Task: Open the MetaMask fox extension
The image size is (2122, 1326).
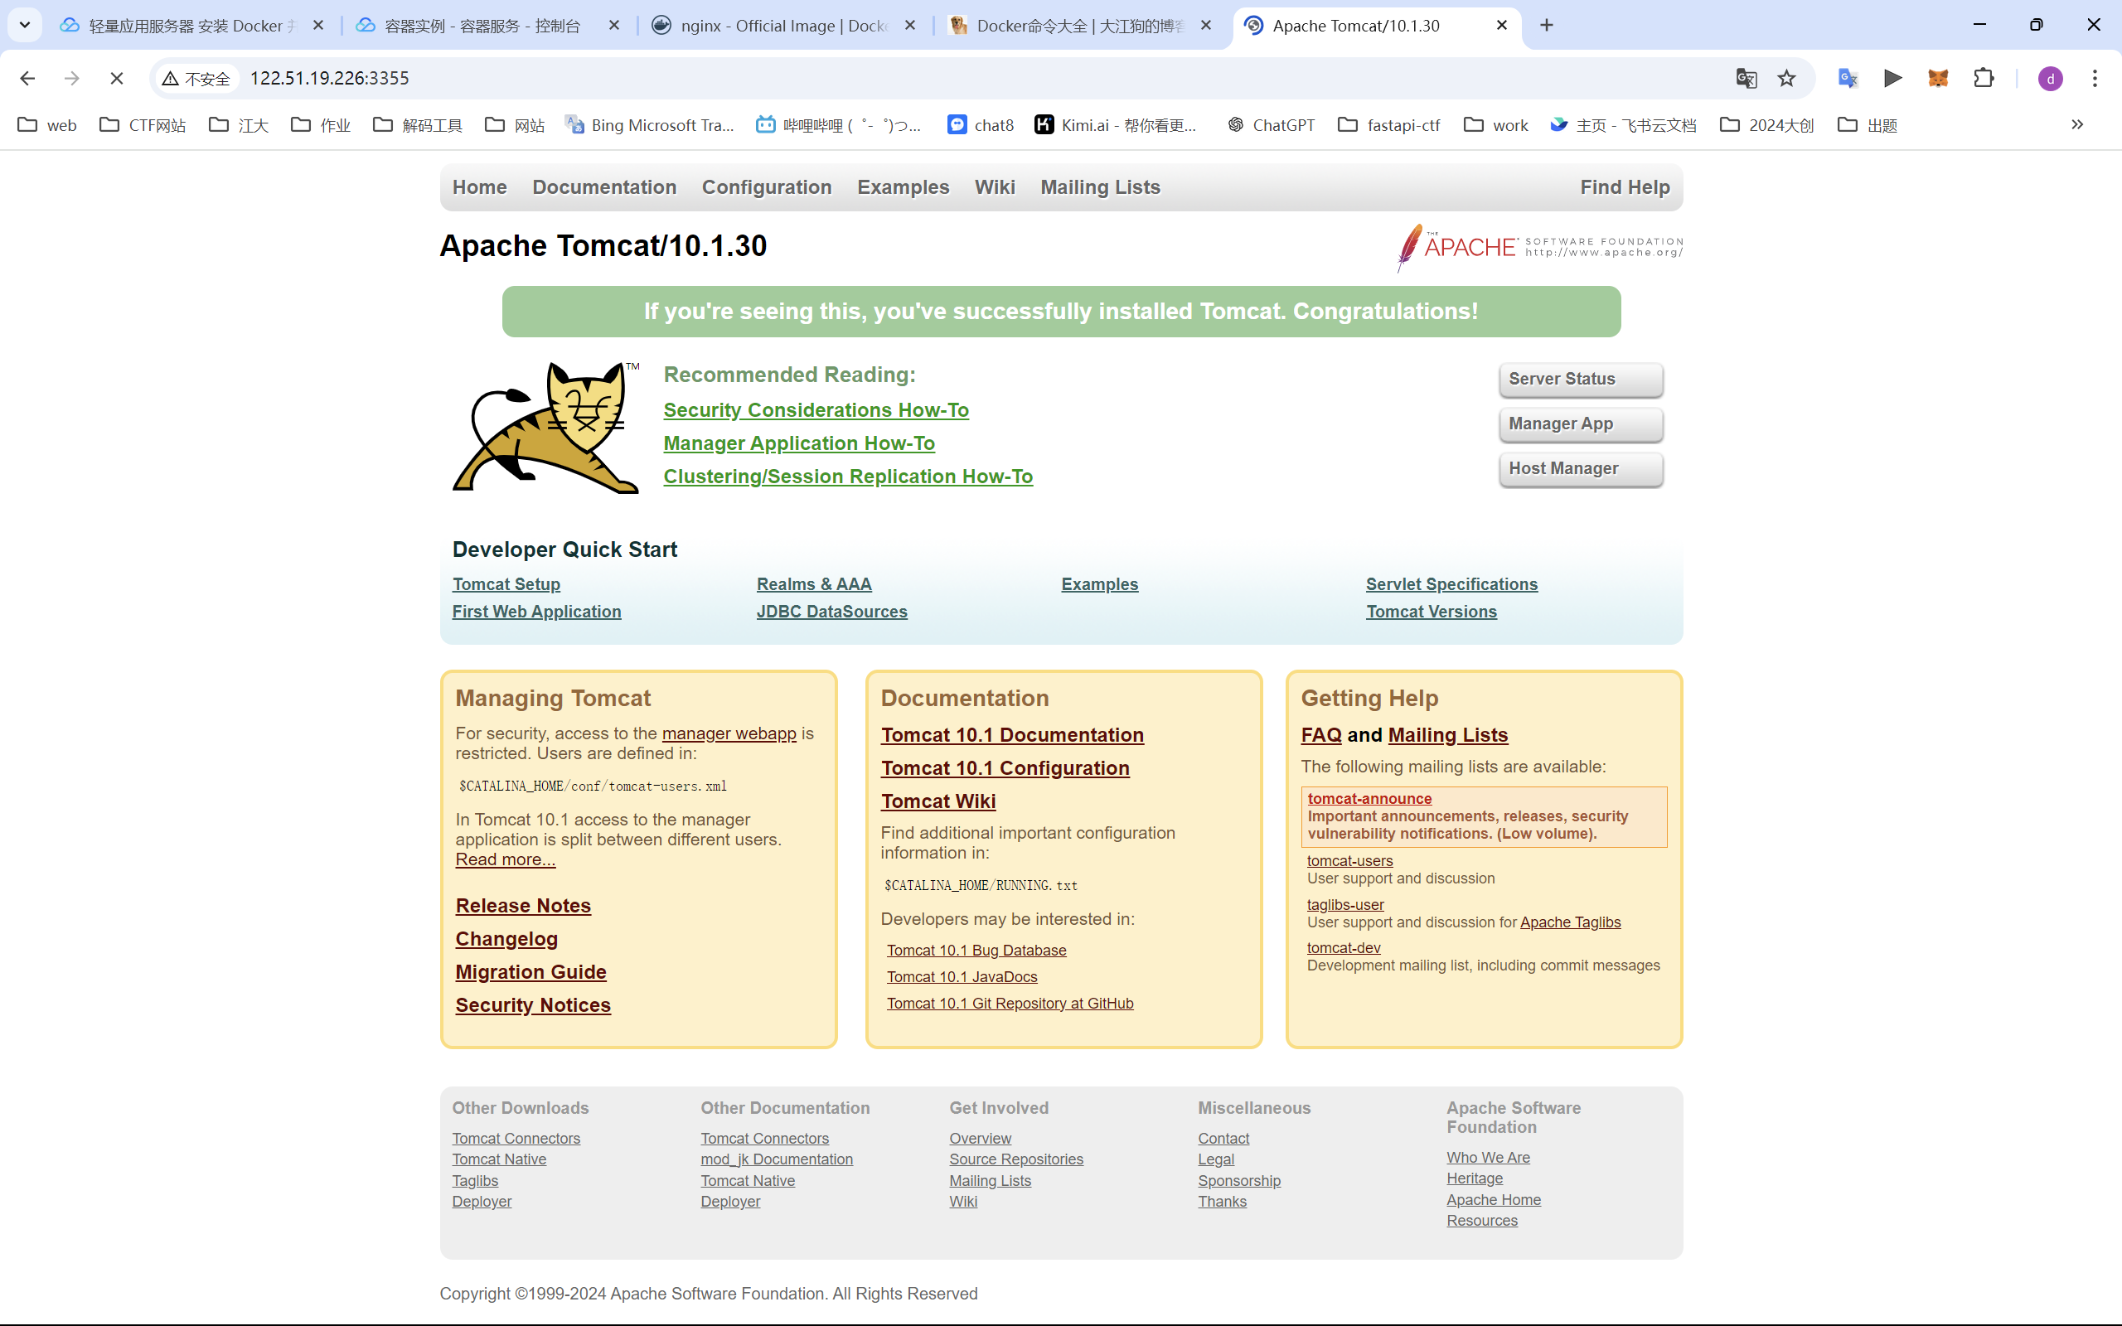Action: pyautogui.click(x=1938, y=79)
